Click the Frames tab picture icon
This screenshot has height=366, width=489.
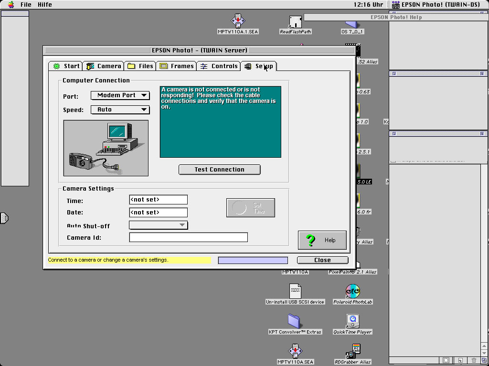tap(164, 66)
